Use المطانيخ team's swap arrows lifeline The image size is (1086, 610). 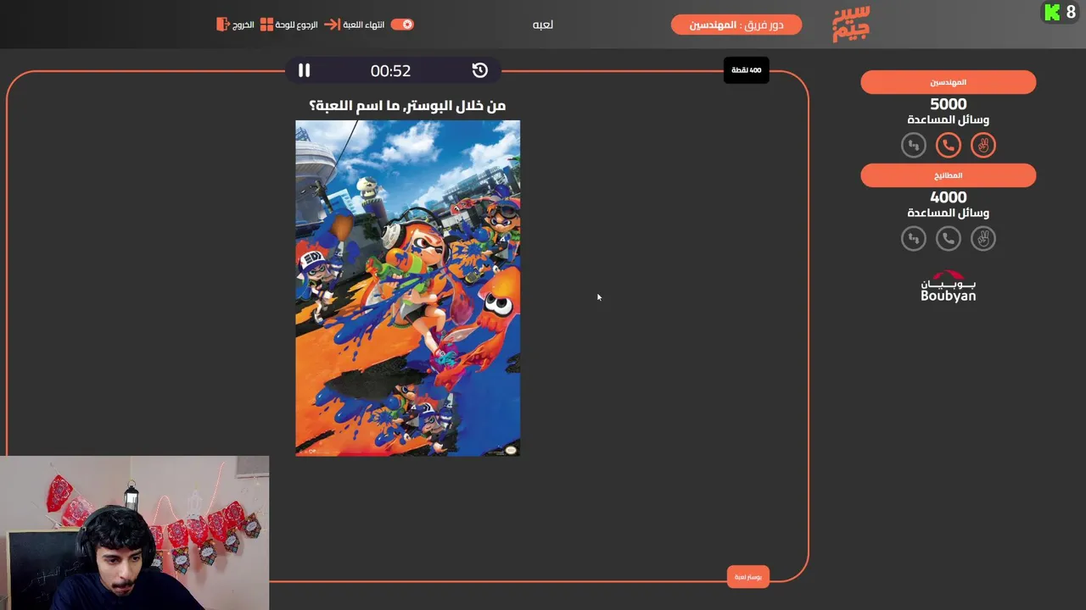914,239
